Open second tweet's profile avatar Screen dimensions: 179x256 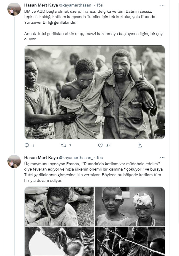click(x=14, y=161)
